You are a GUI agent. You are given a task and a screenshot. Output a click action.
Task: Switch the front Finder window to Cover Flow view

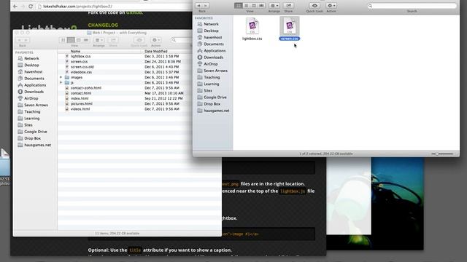tap(261, 6)
